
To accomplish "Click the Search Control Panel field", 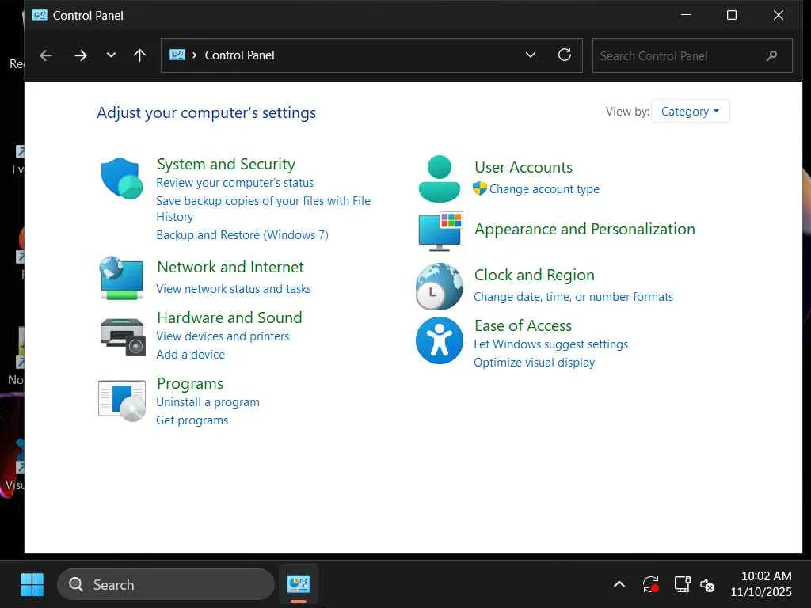I will click(x=692, y=55).
